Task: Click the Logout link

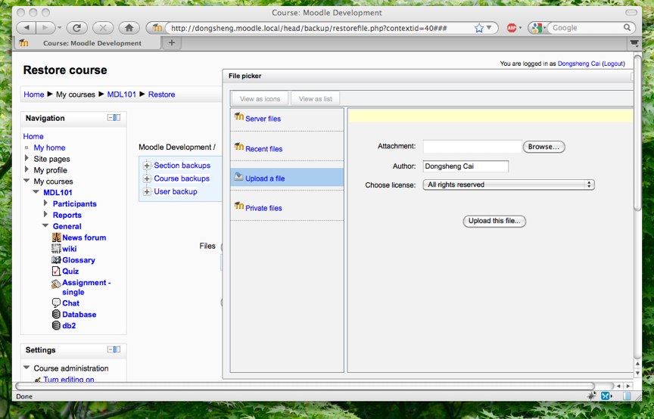Action: [613, 64]
